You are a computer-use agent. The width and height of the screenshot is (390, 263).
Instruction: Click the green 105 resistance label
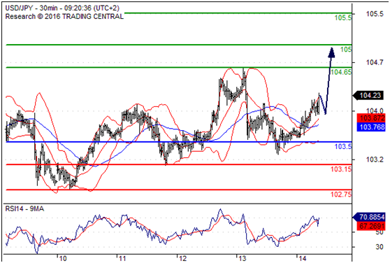click(x=346, y=49)
